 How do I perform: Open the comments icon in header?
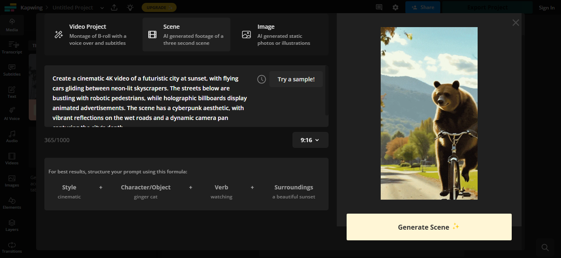pos(379,7)
